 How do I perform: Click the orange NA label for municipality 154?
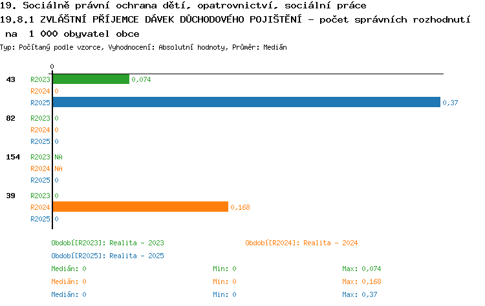point(58,168)
